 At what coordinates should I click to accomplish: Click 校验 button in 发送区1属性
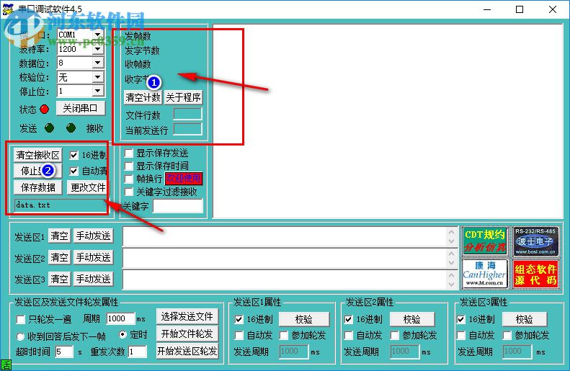coord(304,319)
